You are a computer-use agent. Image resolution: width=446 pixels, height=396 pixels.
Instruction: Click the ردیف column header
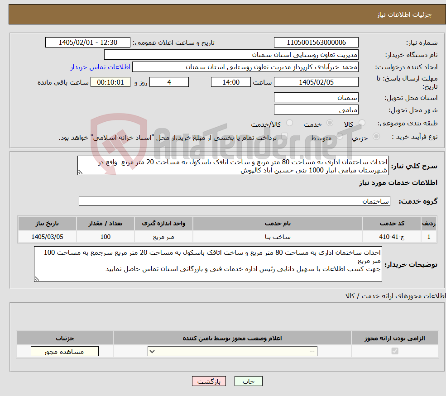[429, 224]
